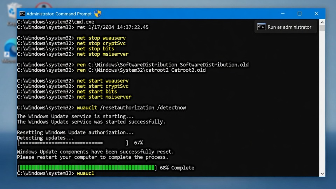336x189 pixels.
Task: Click the 'net stop cryptSvc' command text
Action: pos(101,43)
